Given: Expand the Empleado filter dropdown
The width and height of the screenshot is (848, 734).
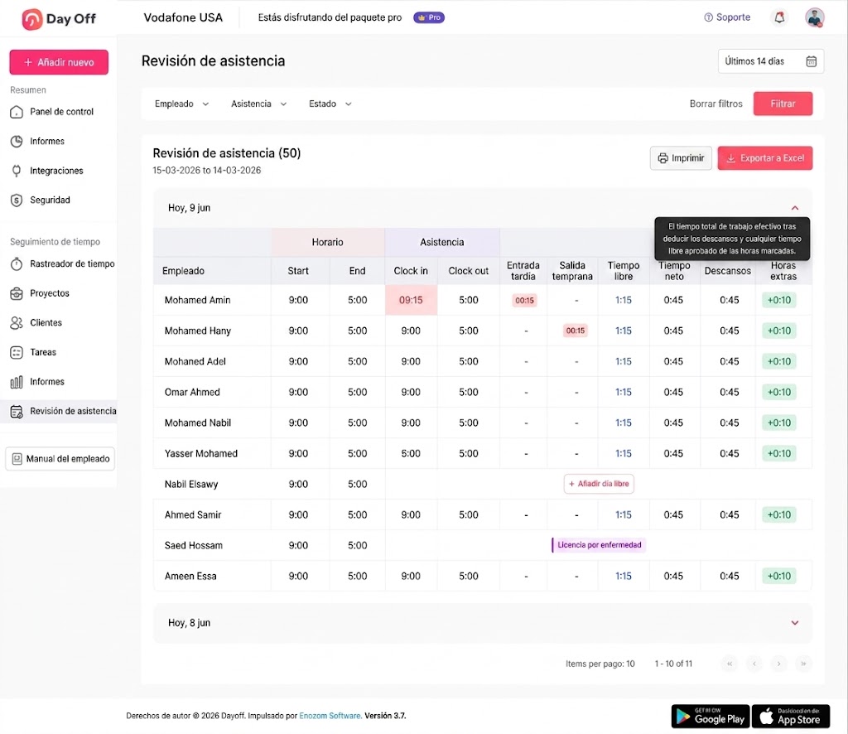Looking at the screenshot, I should [181, 104].
